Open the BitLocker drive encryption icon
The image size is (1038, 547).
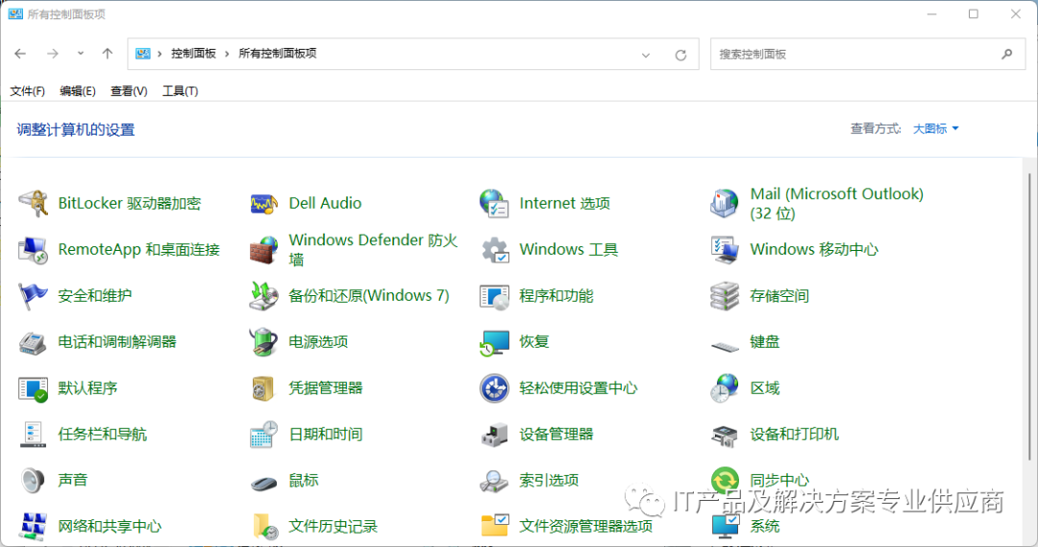(x=33, y=203)
